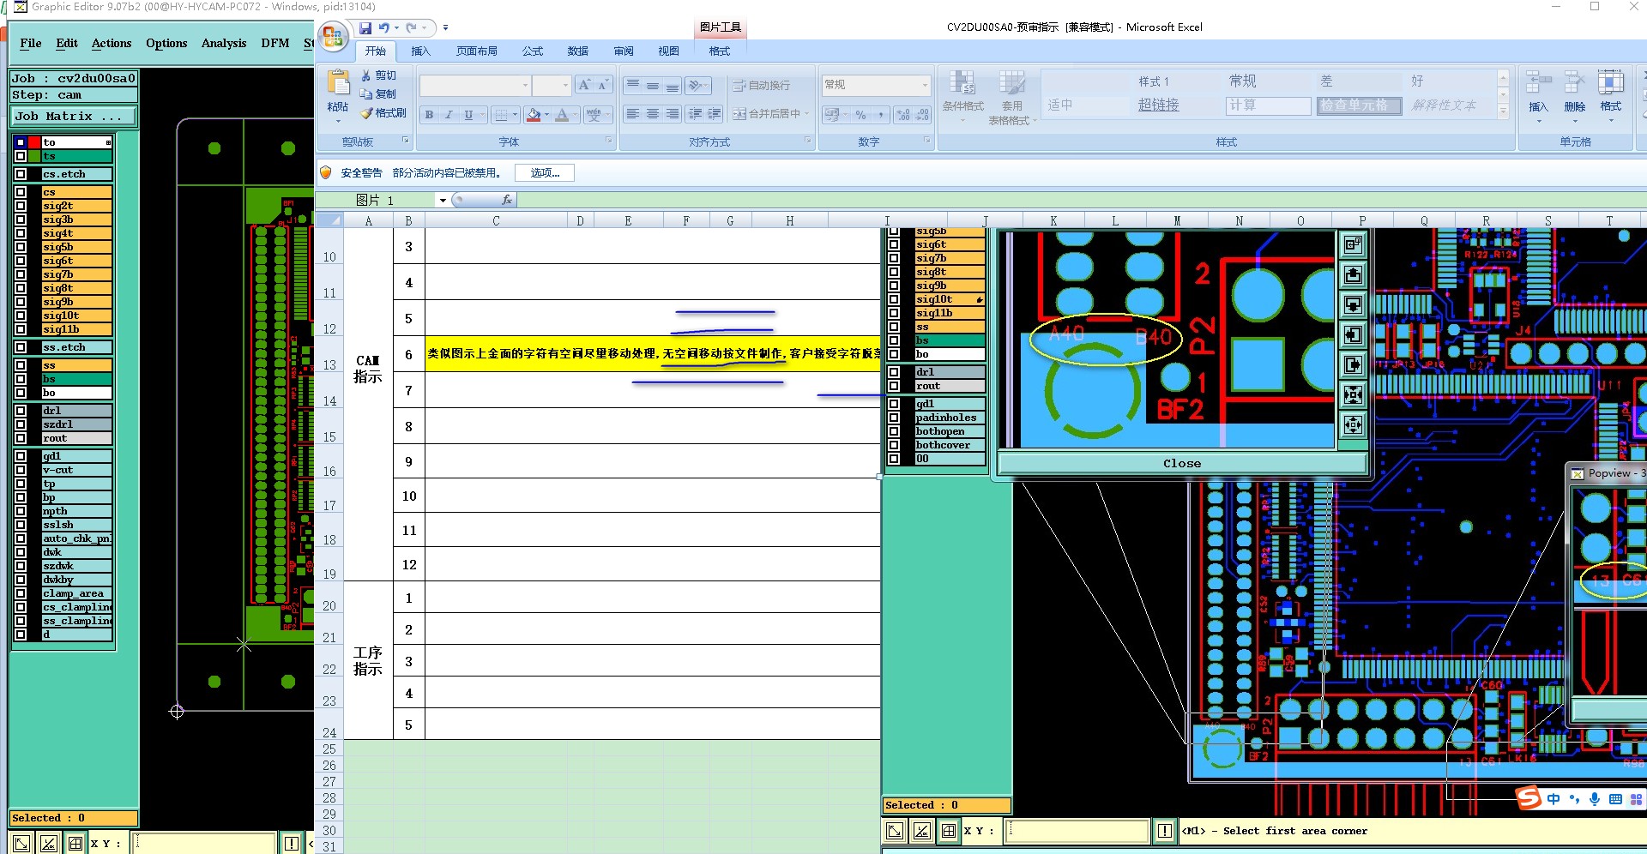The image size is (1647, 854).
Task: Toggle the clamp_area layer checkbox
Action: pyautogui.click(x=21, y=593)
